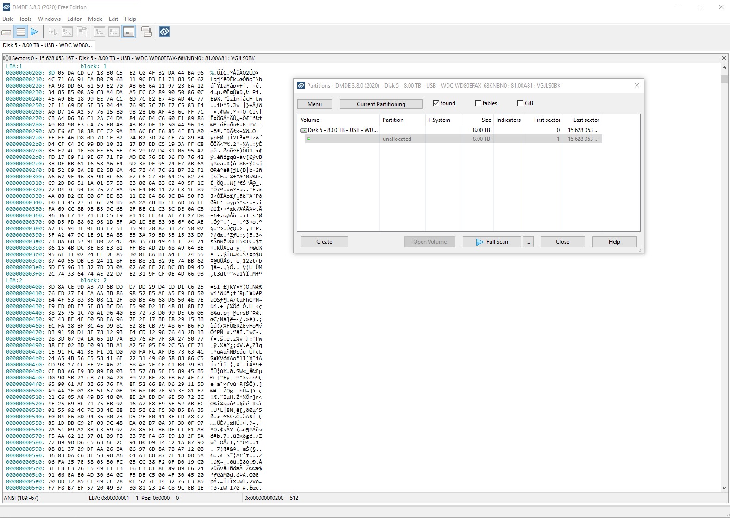Open the Windows menu
The width and height of the screenshot is (730, 518).
[49, 19]
